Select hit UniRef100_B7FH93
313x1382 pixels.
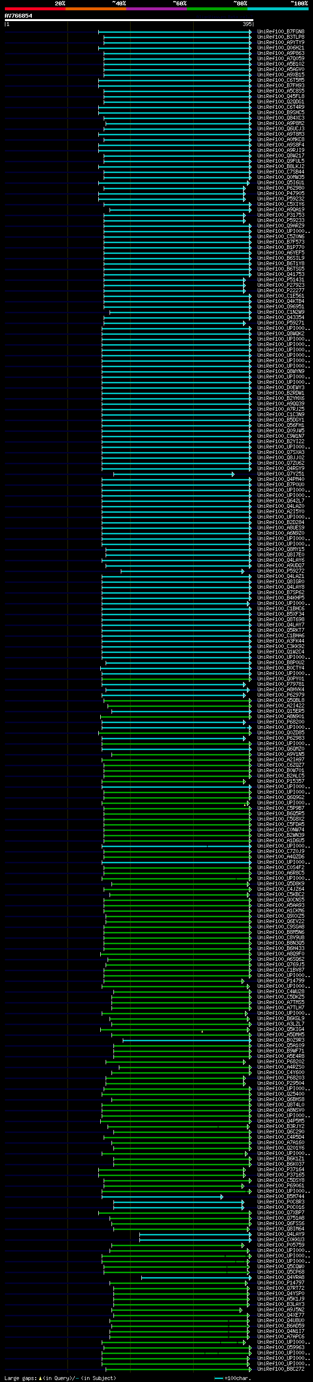click(281, 85)
